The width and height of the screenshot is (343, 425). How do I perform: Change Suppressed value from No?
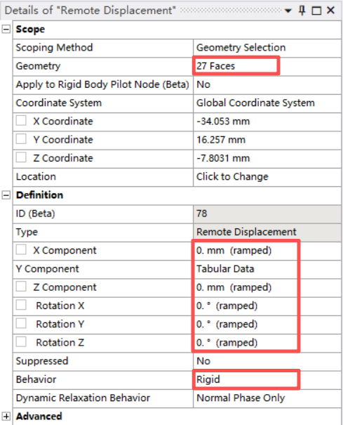267,361
